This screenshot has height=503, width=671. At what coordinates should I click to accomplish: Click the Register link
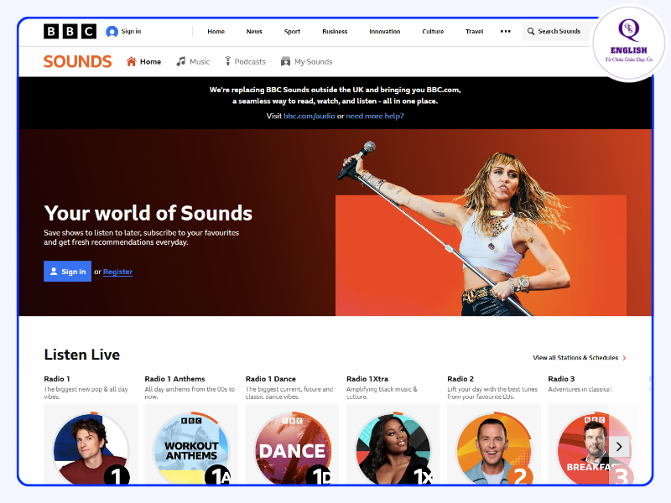117,272
